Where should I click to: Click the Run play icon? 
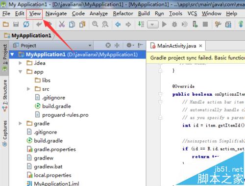[164, 25]
